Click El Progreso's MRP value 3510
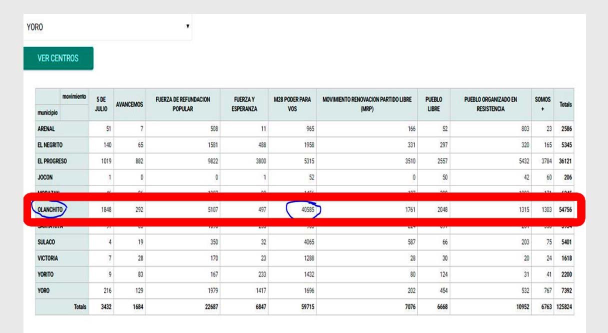The height and width of the screenshot is (333, 608). [x=409, y=161]
